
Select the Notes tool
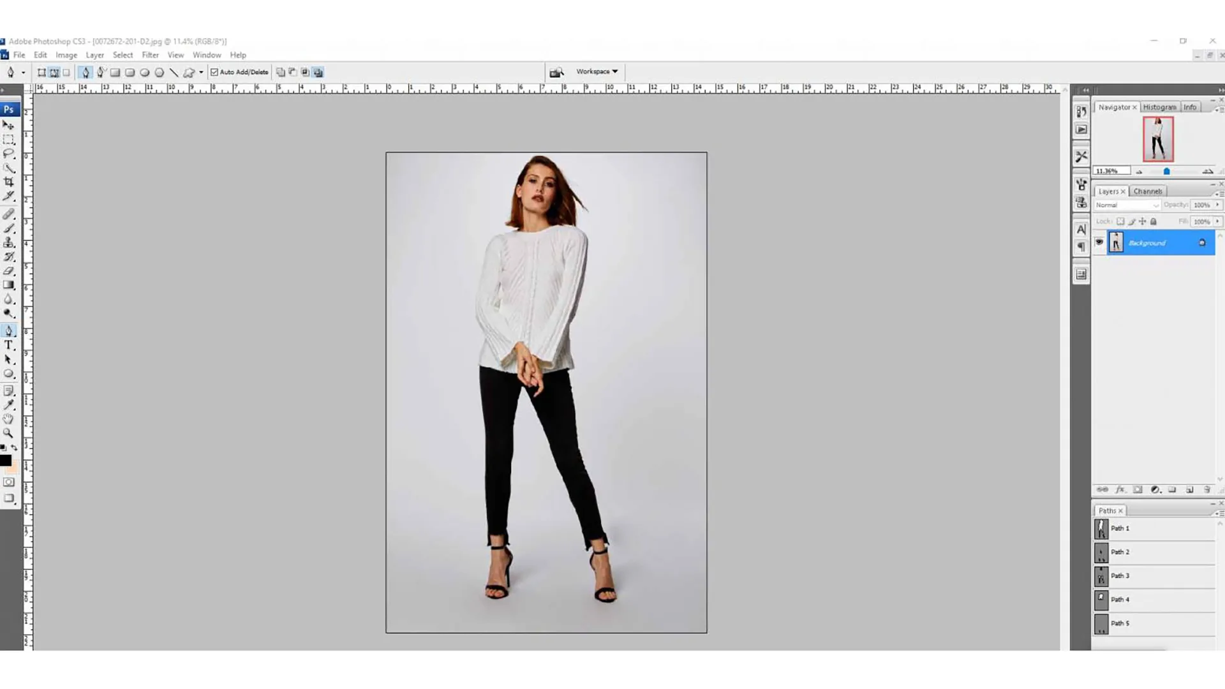tap(8, 390)
